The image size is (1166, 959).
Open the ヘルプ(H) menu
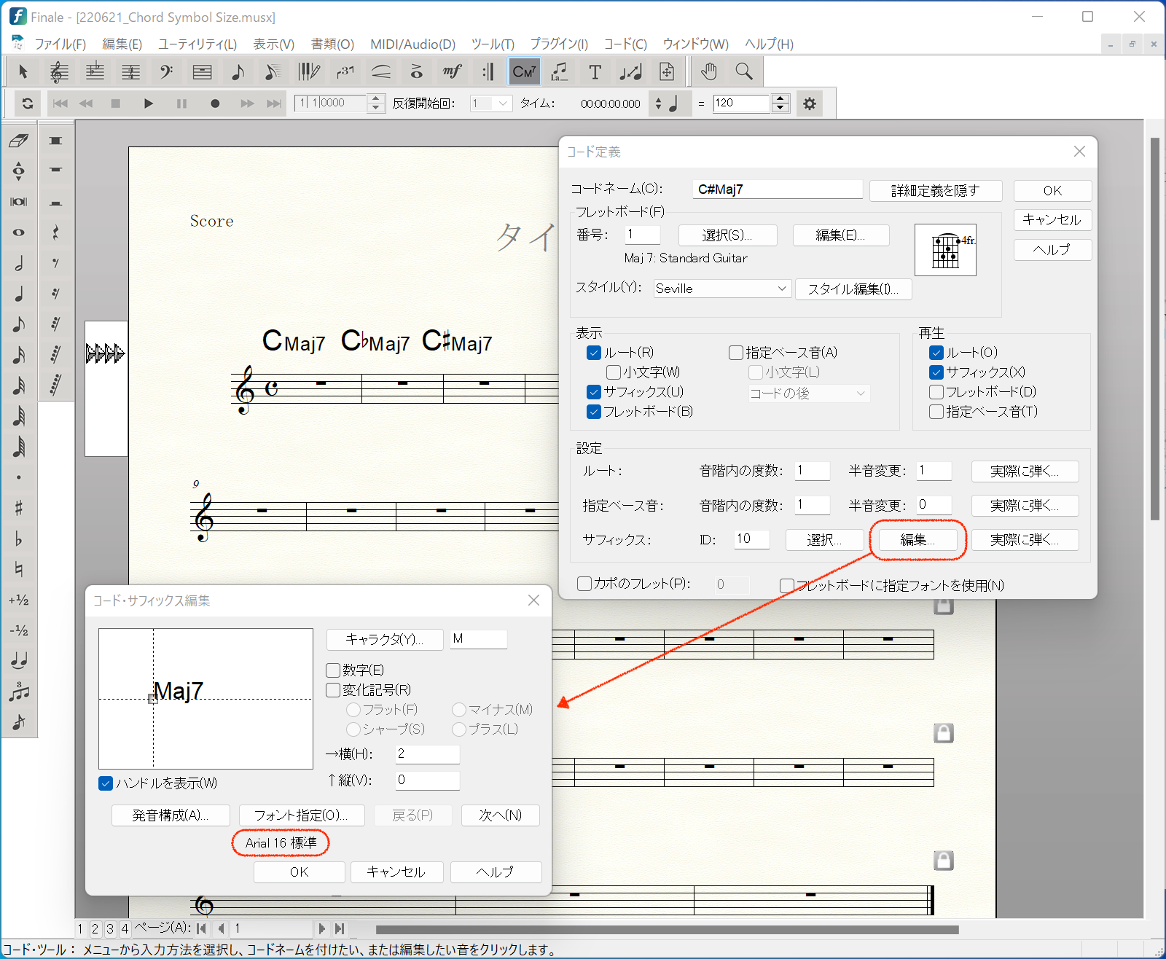tap(768, 44)
